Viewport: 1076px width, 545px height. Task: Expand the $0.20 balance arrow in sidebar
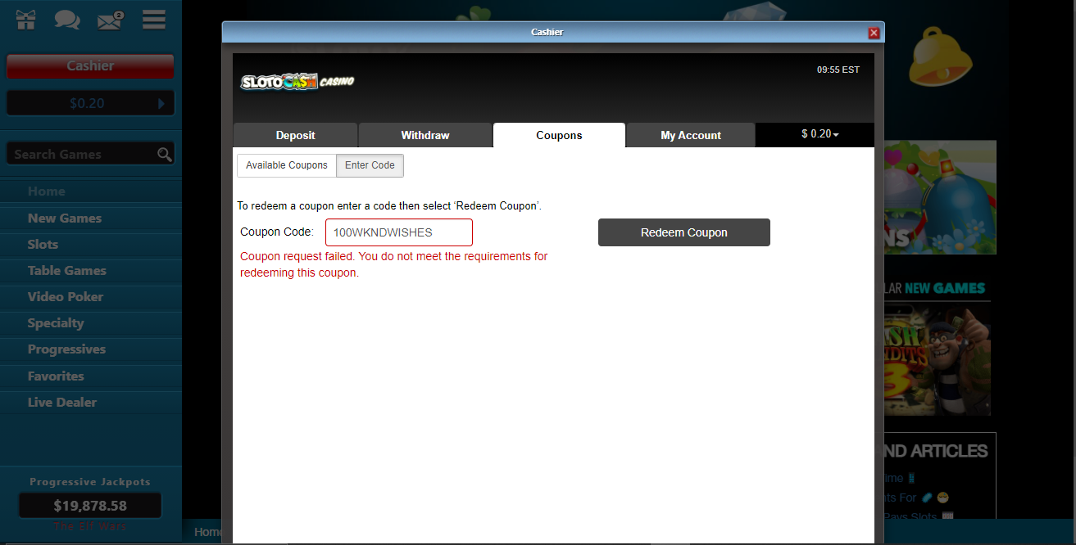(x=161, y=103)
